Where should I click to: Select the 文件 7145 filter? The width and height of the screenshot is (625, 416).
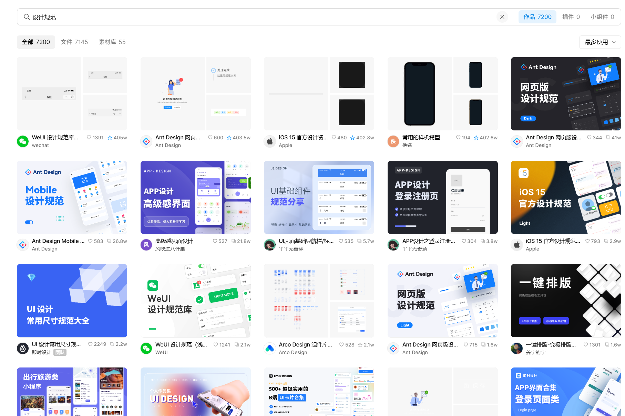[74, 42]
